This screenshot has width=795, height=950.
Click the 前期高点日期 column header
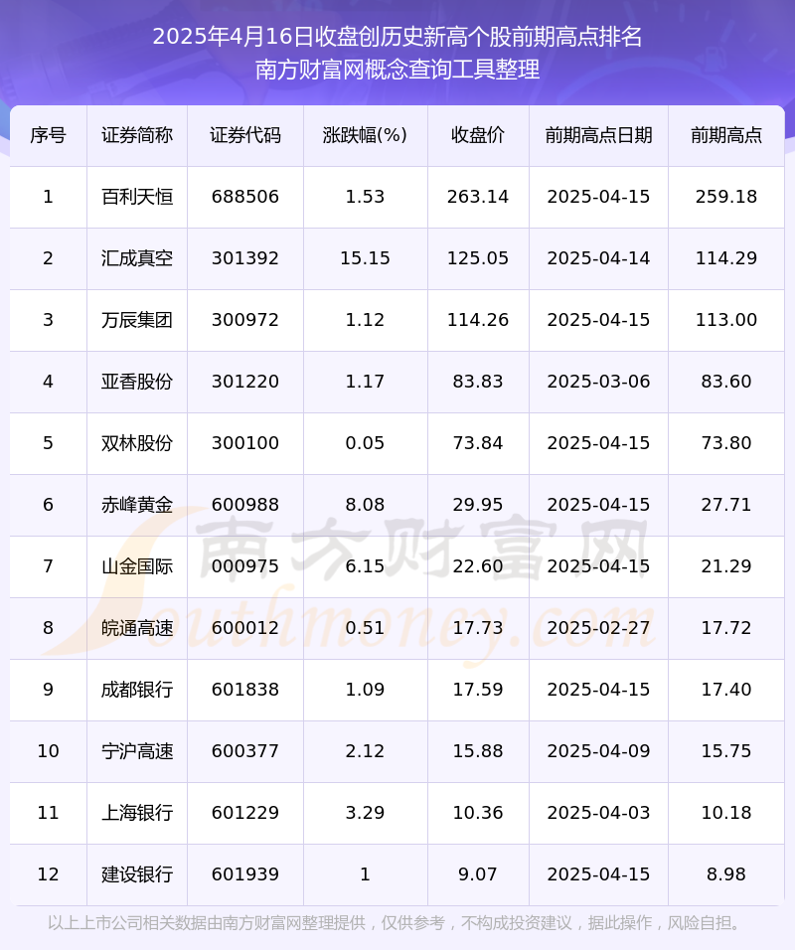pyautogui.click(x=598, y=135)
